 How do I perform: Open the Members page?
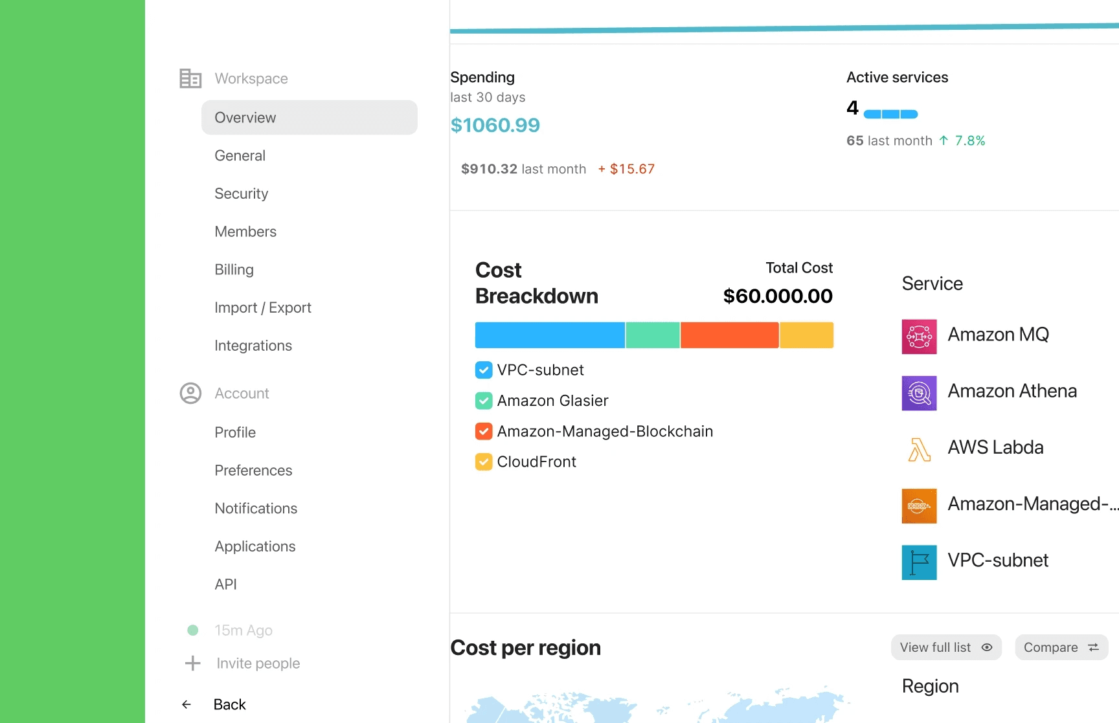coord(245,232)
